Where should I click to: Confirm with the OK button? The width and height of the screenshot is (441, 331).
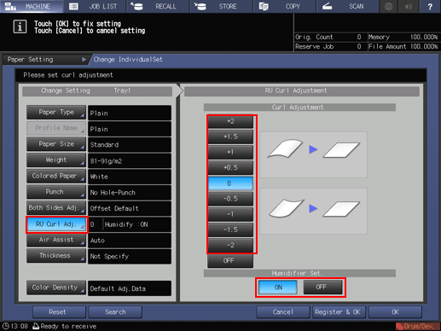[x=395, y=312]
